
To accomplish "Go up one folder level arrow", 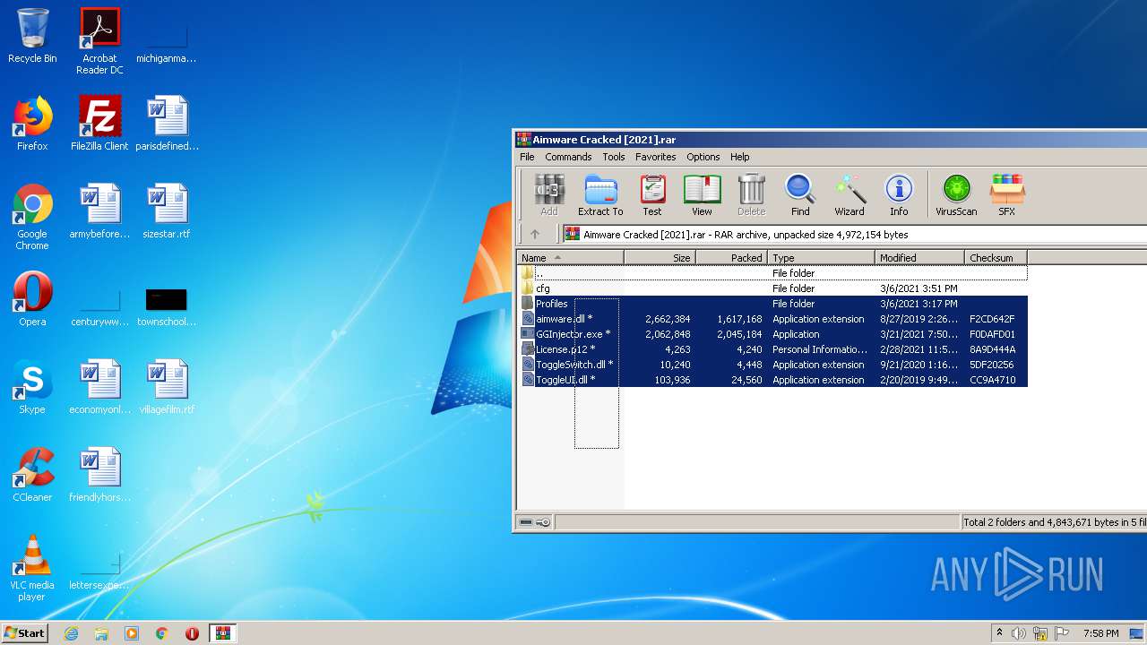I will [535, 235].
